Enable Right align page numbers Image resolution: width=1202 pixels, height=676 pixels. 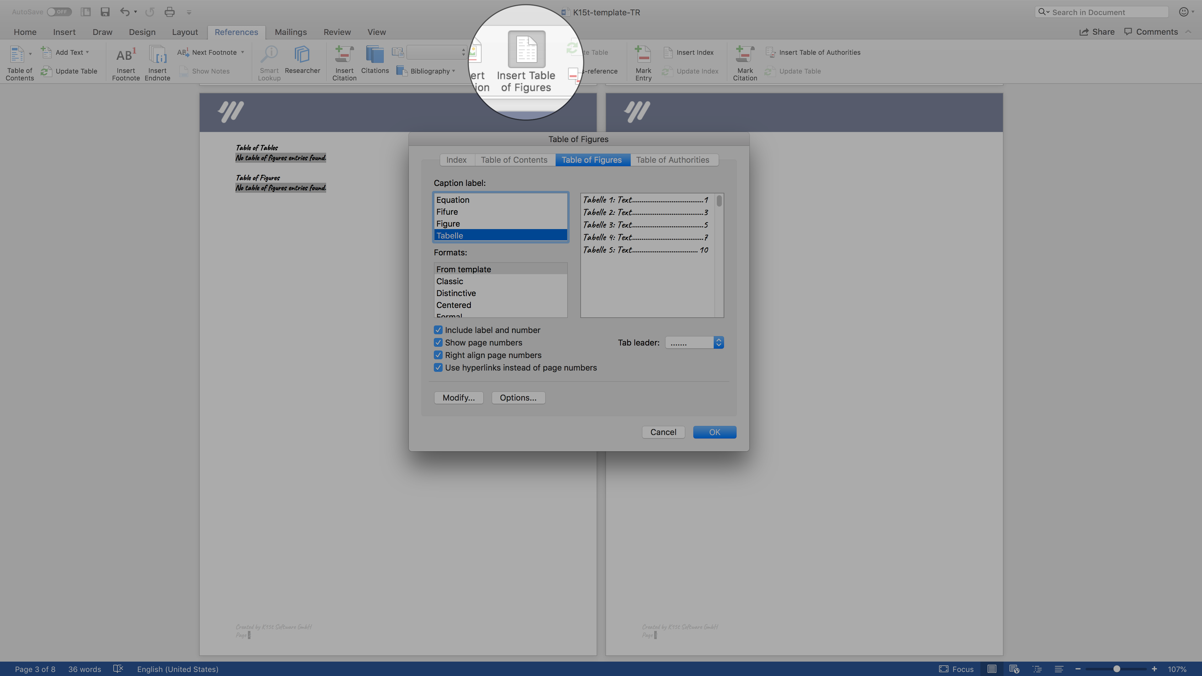click(438, 355)
